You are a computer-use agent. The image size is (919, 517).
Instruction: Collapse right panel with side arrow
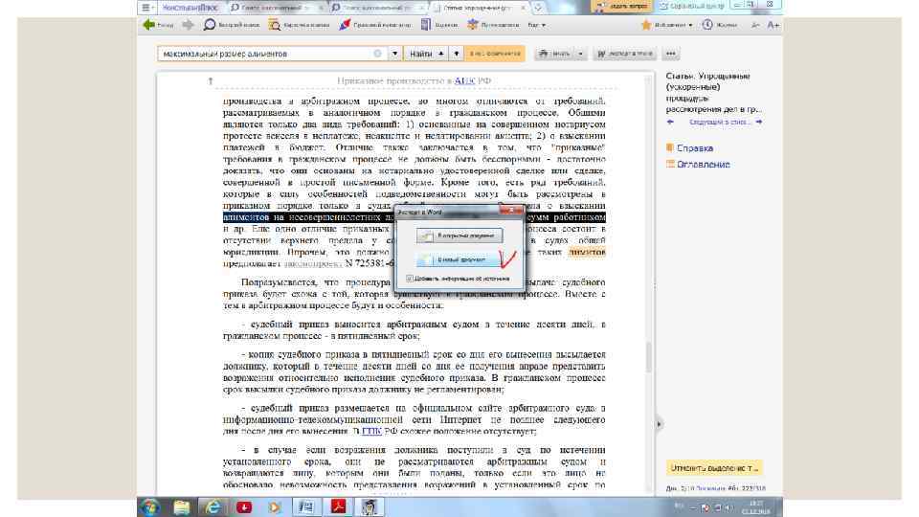click(659, 423)
